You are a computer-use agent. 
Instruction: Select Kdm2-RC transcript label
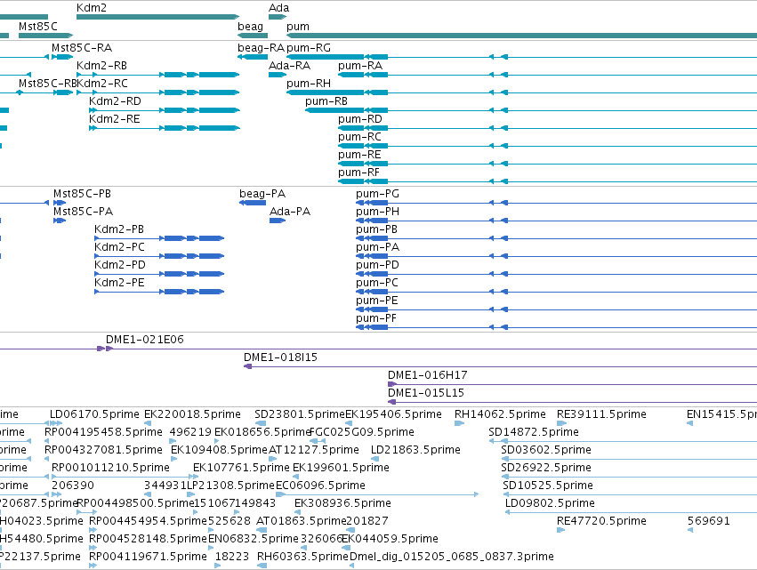tap(102, 84)
